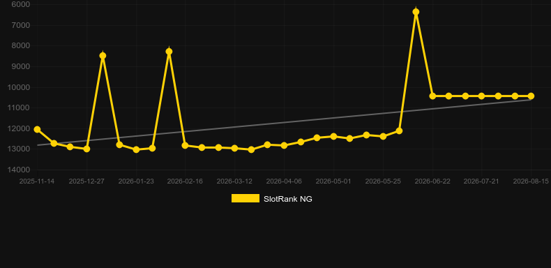
Task: Select the data point at 2026-06-22
Action: [432, 96]
